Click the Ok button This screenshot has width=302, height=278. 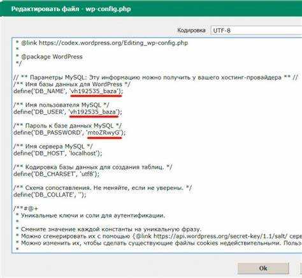tap(263, 268)
